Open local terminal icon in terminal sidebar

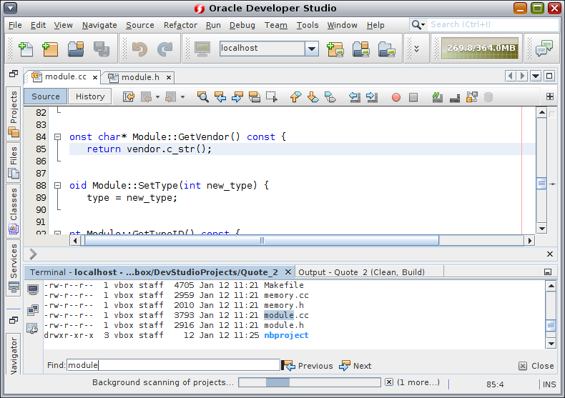tap(33, 289)
